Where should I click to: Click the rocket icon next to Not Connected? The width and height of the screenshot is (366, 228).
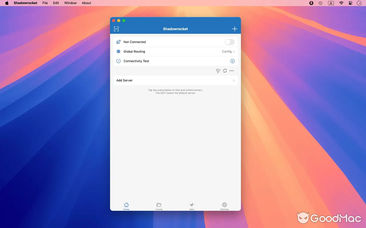point(118,42)
